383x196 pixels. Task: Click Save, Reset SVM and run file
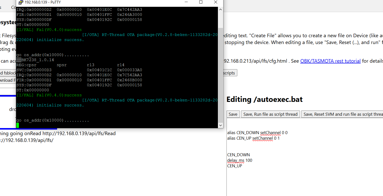click(x=342, y=114)
